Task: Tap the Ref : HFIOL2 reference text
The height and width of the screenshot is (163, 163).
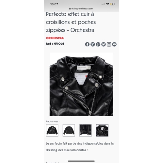Action: pyautogui.click(x=55, y=44)
